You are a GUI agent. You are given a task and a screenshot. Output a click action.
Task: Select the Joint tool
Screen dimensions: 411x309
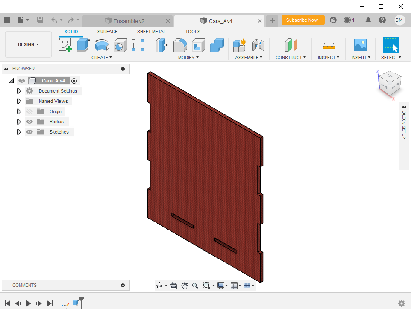point(258,45)
